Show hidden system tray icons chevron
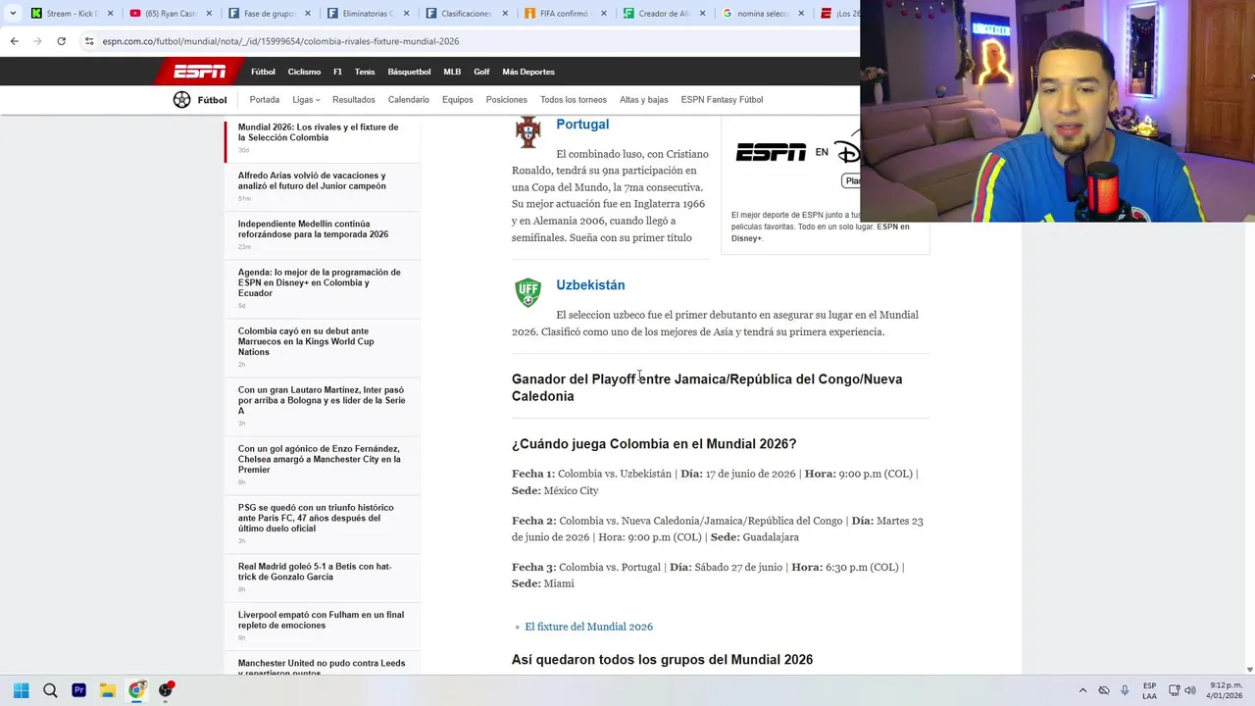The image size is (1255, 706). click(1082, 690)
